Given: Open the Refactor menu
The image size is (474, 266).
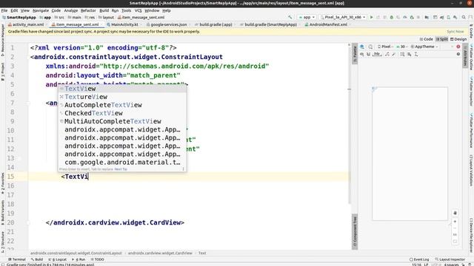Looking at the screenshot, I should tap(88, 10).
